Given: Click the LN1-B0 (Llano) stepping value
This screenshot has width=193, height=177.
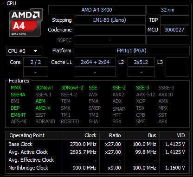Looking at the screenshot, I should [x=110, y=20].
